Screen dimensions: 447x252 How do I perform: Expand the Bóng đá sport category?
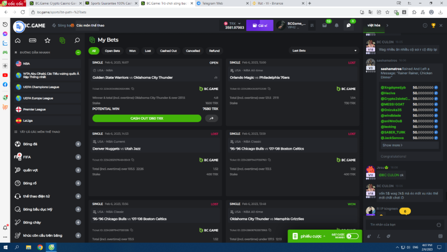(x=78, y=144)
